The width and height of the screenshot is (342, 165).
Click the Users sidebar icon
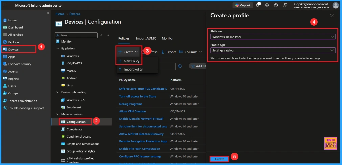click(x=5, y=86)
